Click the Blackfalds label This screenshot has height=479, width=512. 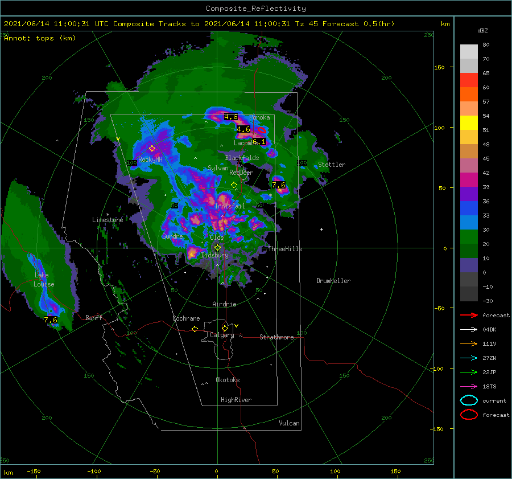pyautogui.click(x=242, y=158)
